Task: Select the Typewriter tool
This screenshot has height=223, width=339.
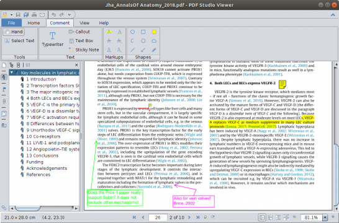Action: [x=53, y=39]
